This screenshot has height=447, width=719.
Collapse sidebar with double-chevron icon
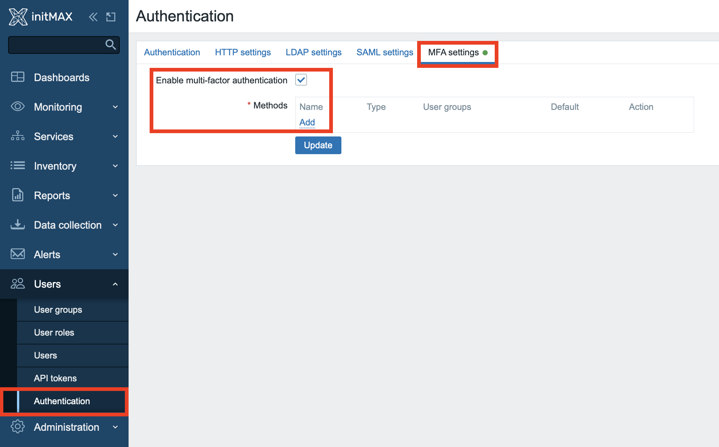pyautogui.click(x=93, y=17)
